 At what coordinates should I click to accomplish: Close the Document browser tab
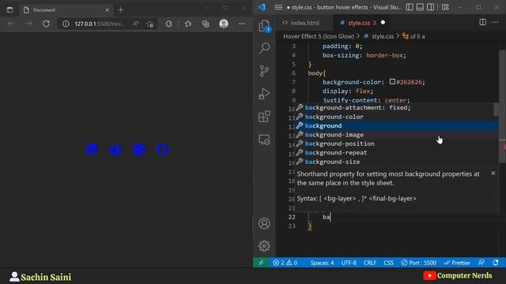[x=108, y=10]
